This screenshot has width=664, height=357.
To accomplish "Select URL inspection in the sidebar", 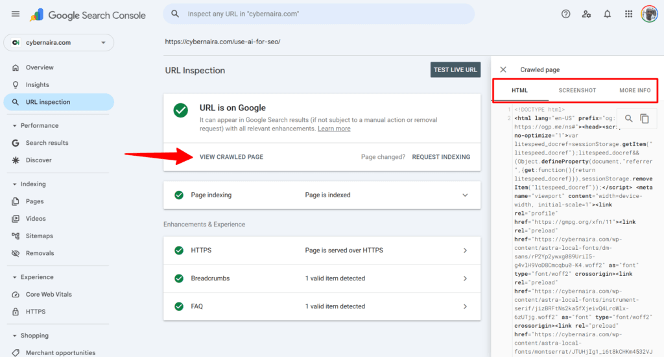I will point(58,102).
